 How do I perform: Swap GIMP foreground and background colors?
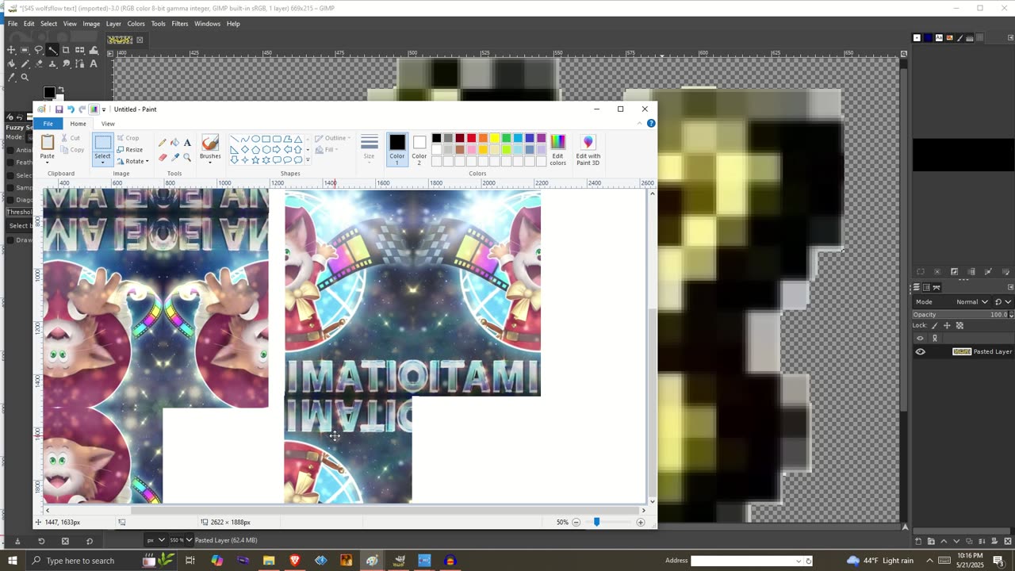tap(61, 89)
